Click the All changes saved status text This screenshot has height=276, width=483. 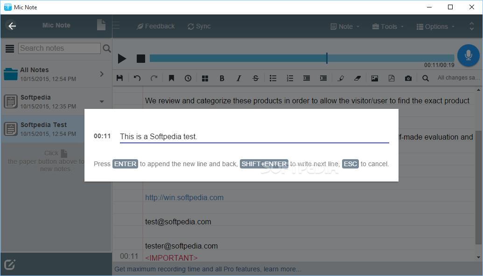[x=459, y=78]
